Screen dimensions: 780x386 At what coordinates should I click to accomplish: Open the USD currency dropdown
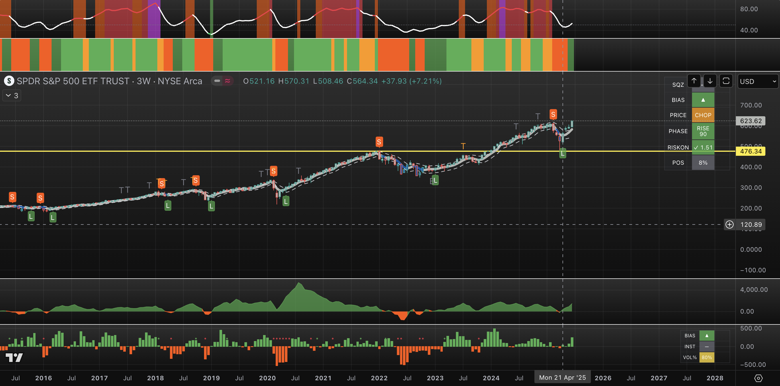(x=758, y=81)
